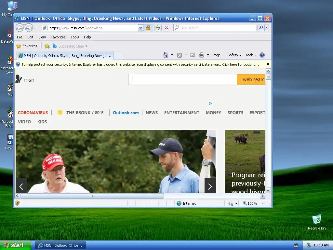Open the blue Help question mark icon
The height and width of the screenshot is (250, 333).
262,55
